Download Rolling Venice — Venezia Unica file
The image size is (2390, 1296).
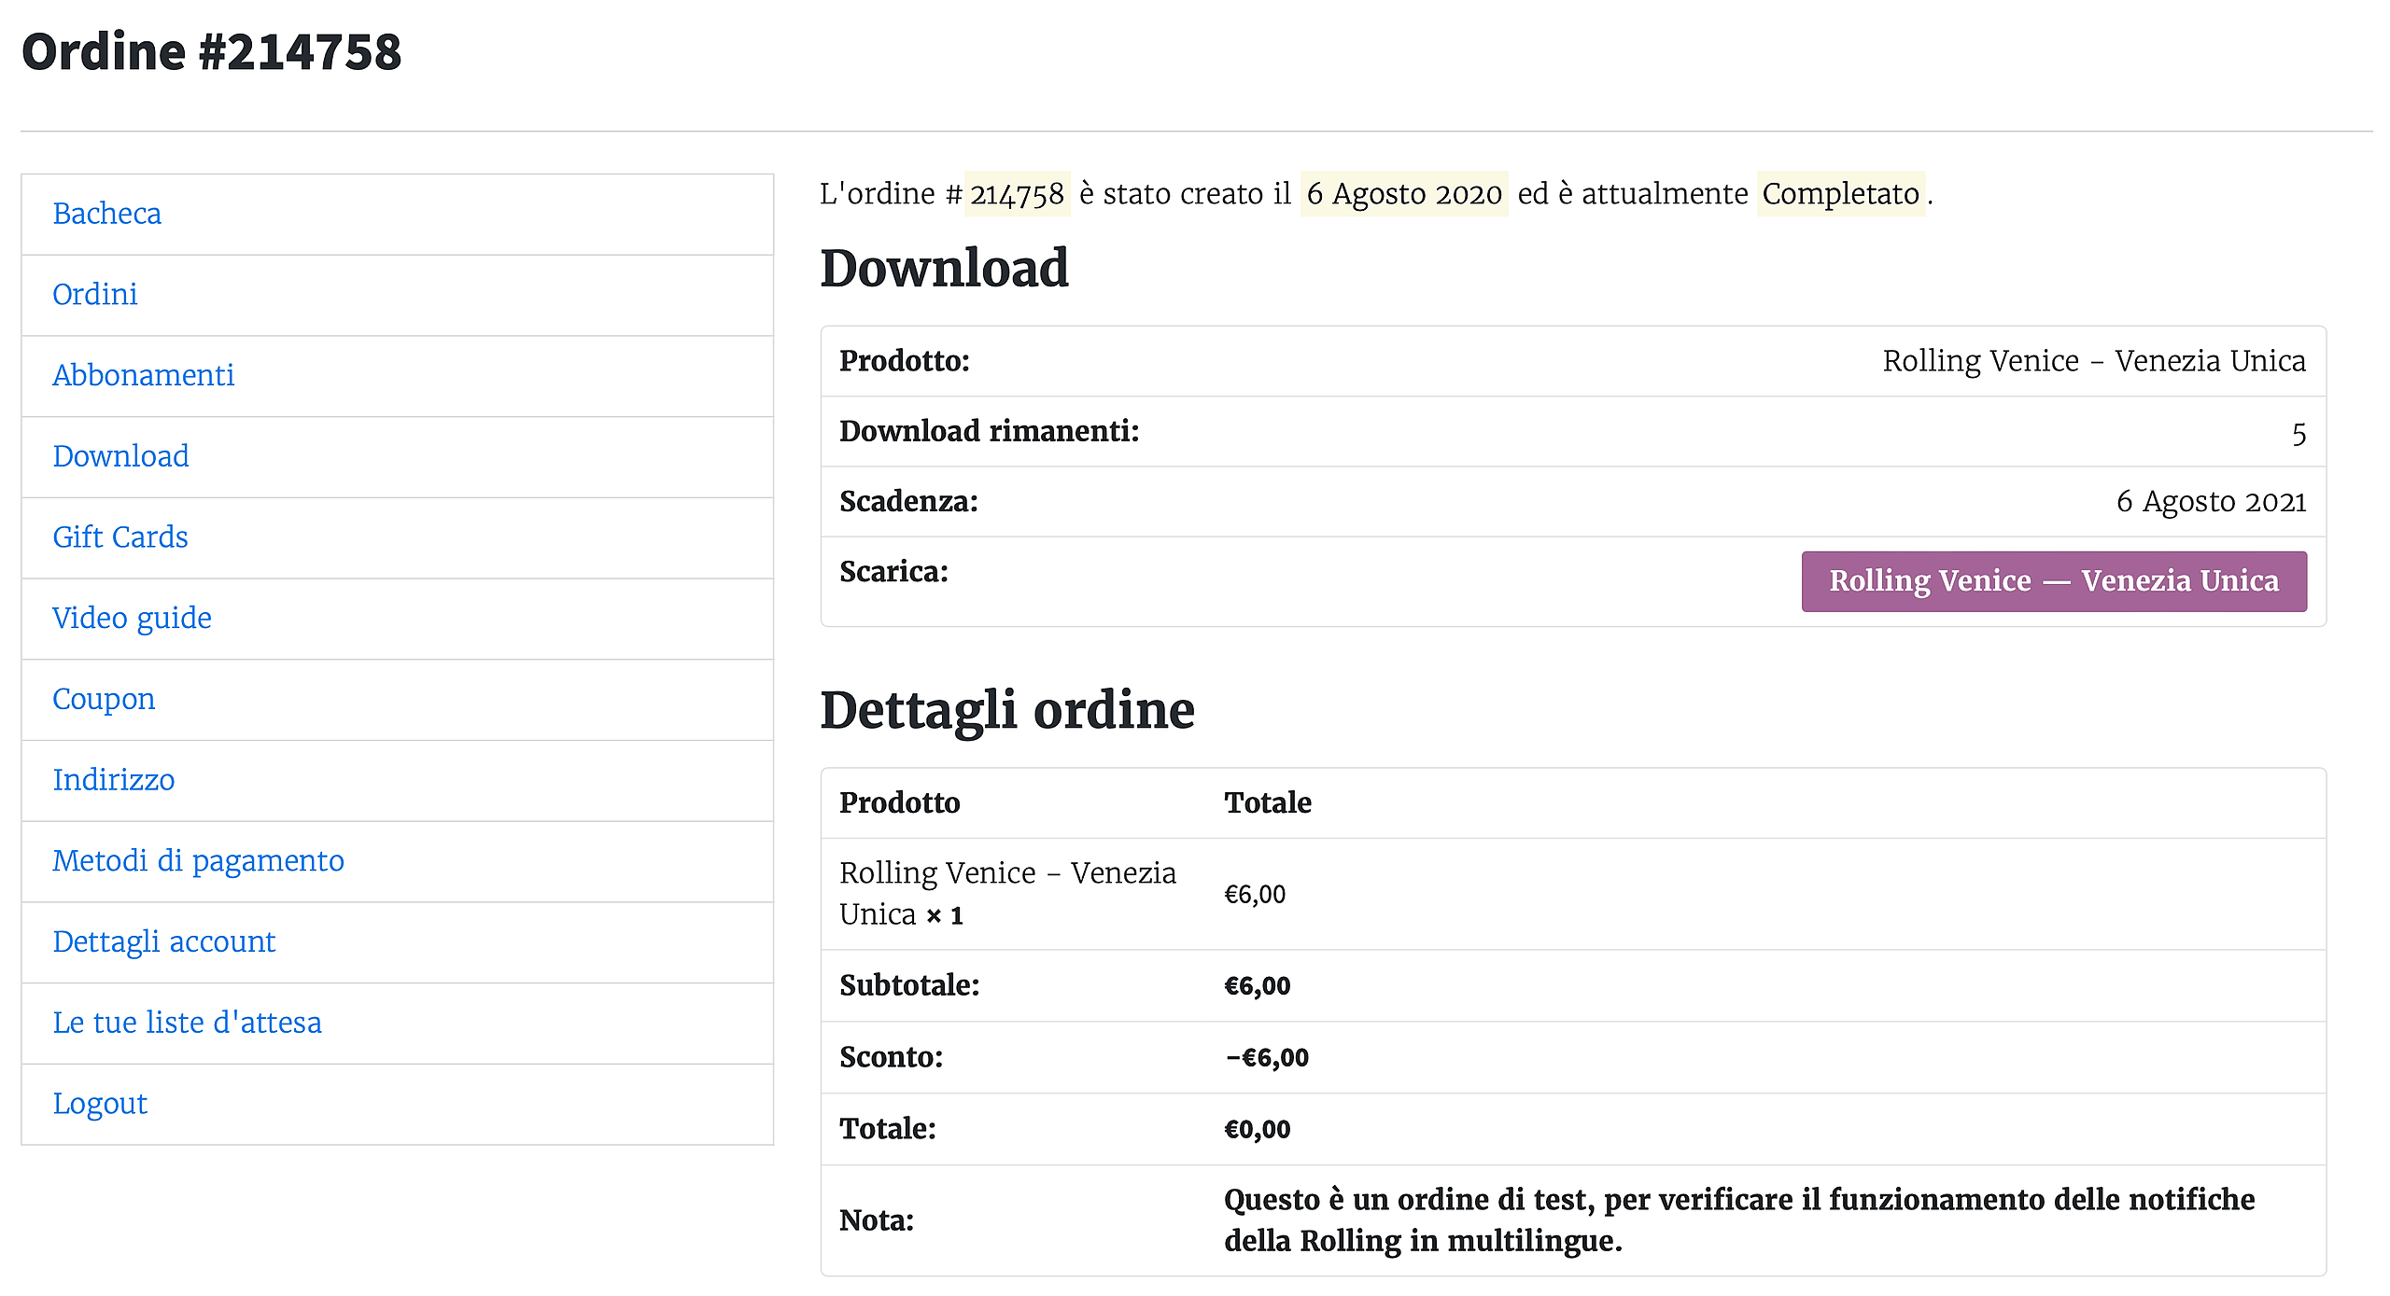[2054, 581]
